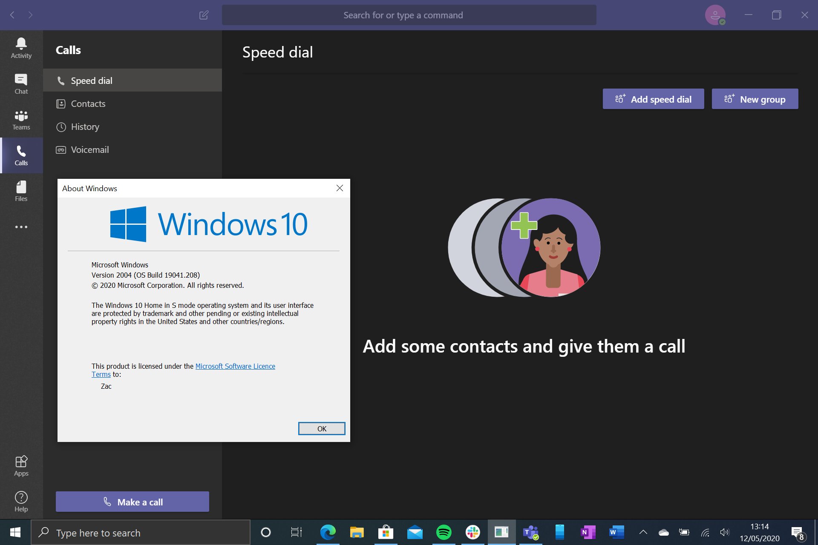818x545 pixels.
Task: Click the Windows taskbar search box
Action: click(141, 533)
